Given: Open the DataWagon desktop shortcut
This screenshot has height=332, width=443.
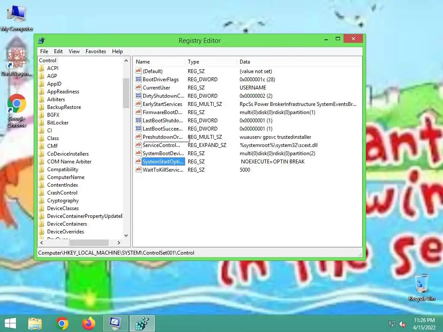Looking at the screenshot, I should (x=17, y=63).
